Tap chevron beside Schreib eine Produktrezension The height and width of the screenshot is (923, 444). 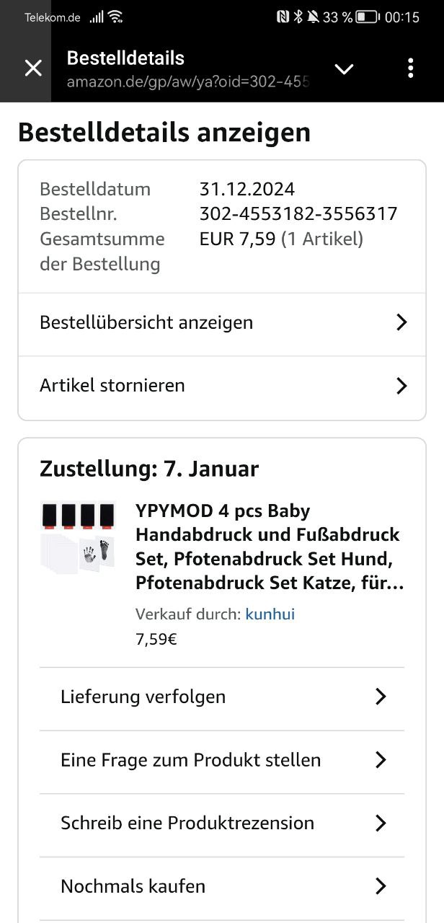(381, 823)
